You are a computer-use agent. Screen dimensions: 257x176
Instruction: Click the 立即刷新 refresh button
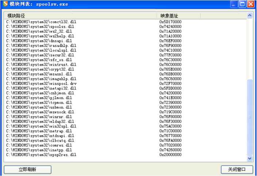(x=27, y=169)
